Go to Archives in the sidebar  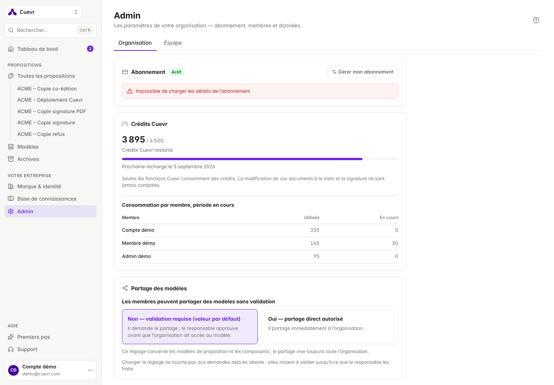click(50, 159)
